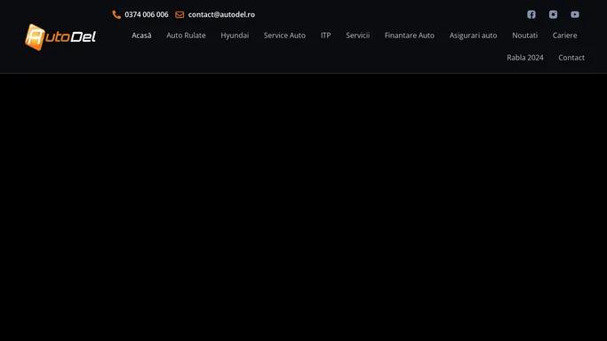The width and height of the screenshot is (607, 341).
Task: Go to the Contact page
Action: (571, 58)
